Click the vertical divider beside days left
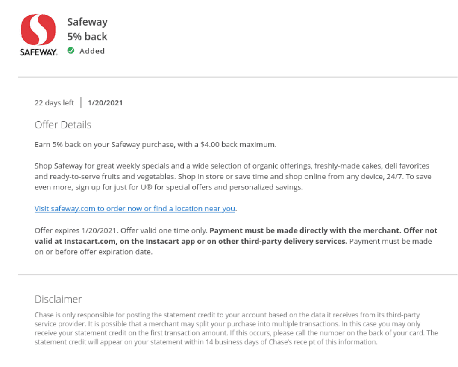This screenshot has width=458, height=367. tap(81, 103)
